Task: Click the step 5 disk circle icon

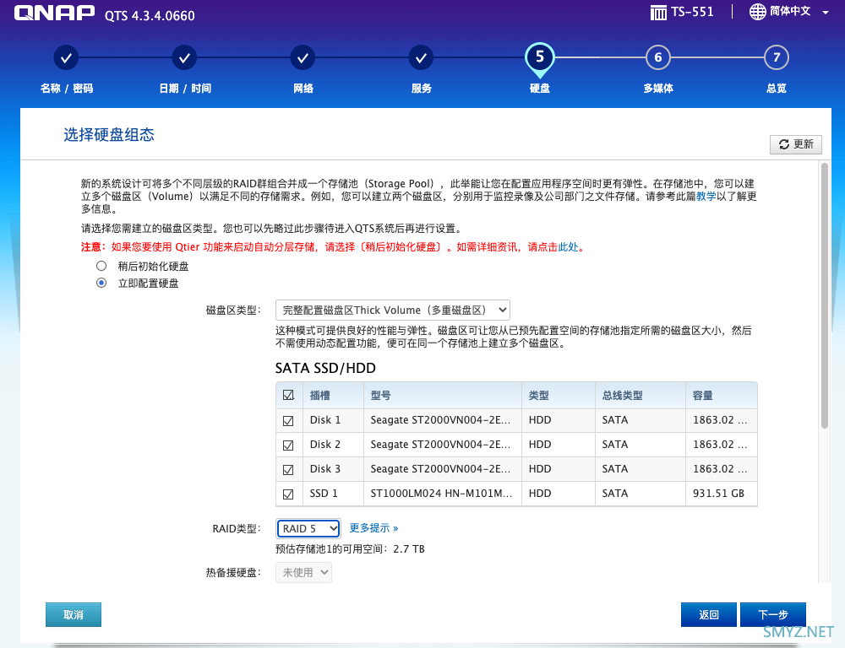Action: [x=539, y=57]
